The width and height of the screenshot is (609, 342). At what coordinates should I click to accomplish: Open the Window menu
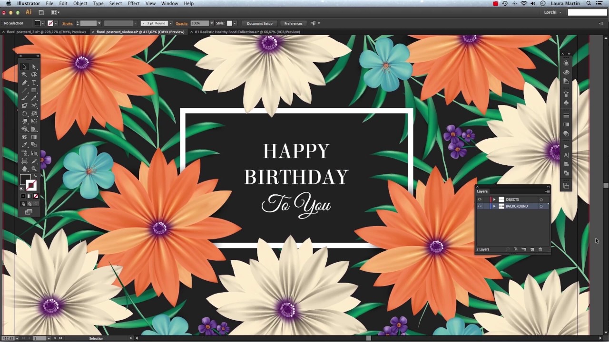pyautogui.click(x=169, y=3)
